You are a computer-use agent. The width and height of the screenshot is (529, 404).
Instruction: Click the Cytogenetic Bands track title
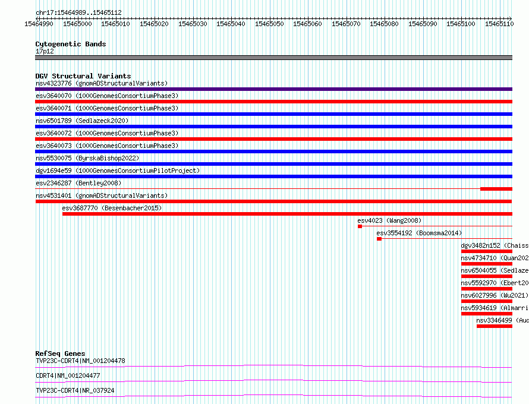click(71, 44)
